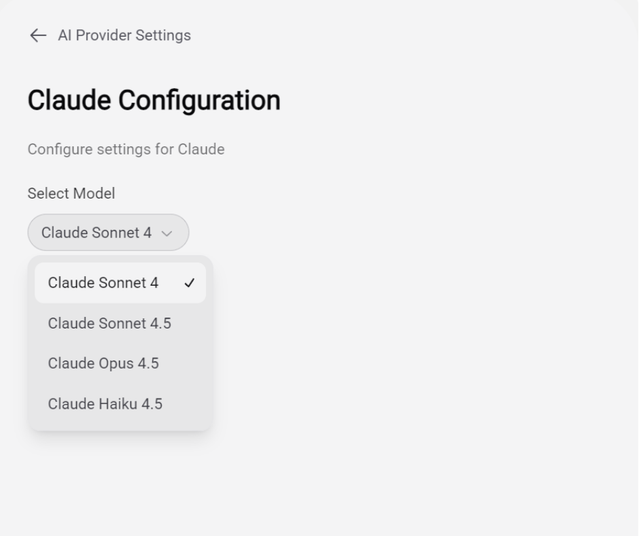Click the checkmark beside Claude Sonnet 4
The image size is (639, 536).
point(190,283)
